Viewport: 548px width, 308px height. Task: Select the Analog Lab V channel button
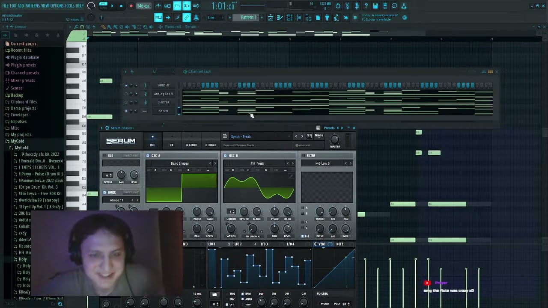[x=163, y=94]
